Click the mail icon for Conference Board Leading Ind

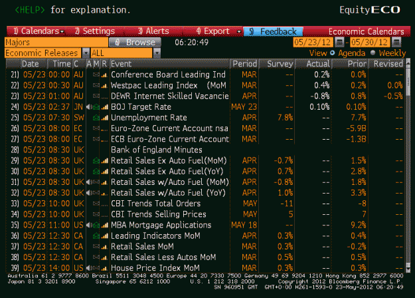[x=96, y=74]
